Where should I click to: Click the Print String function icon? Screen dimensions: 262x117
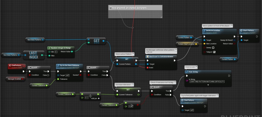(x=187, y=72)
